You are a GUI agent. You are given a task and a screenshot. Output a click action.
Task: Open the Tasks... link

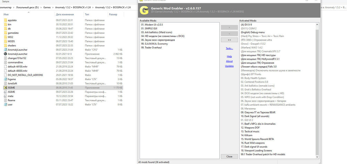click(229, 49)
